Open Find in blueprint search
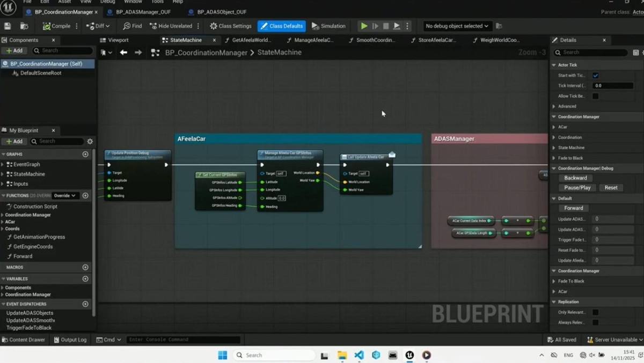 point(132,26)
